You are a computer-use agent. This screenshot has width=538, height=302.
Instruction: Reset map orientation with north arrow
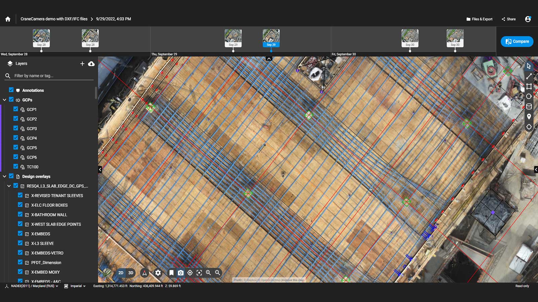tap(145, 273)
